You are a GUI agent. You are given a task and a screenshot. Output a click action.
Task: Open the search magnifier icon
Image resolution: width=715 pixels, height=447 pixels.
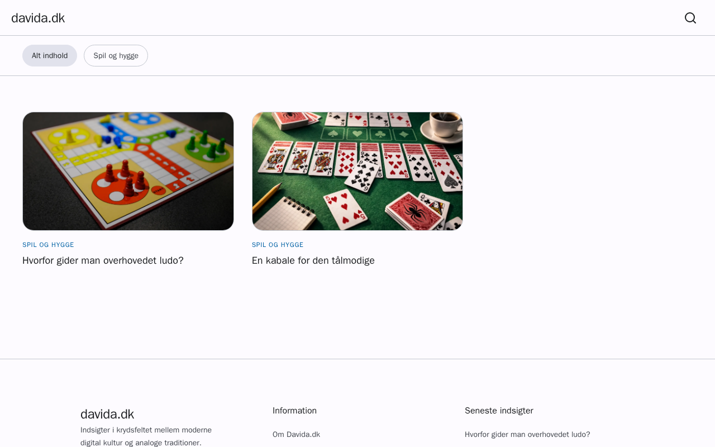690,18
